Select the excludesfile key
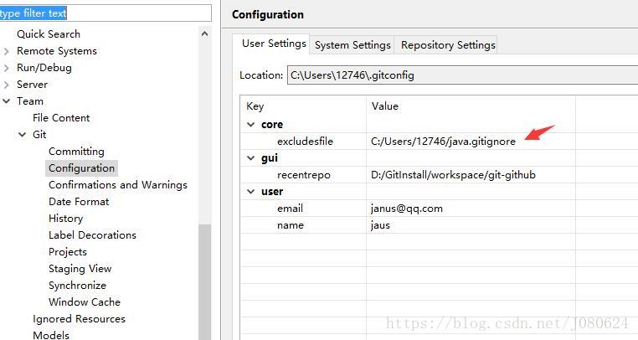This screenshot has height=340, width=638. (305, 142)
